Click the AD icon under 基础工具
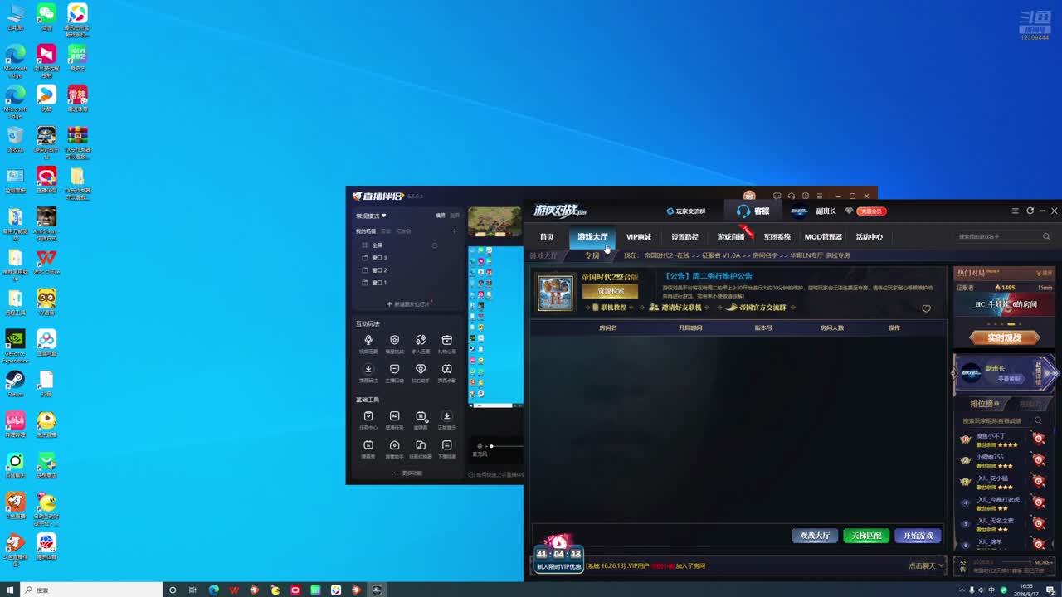1062x597 pixels. click(x=394, y=416)
